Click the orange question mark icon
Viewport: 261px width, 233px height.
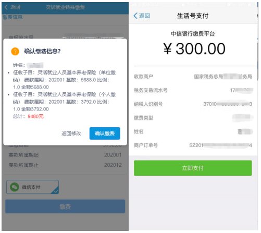15,51
